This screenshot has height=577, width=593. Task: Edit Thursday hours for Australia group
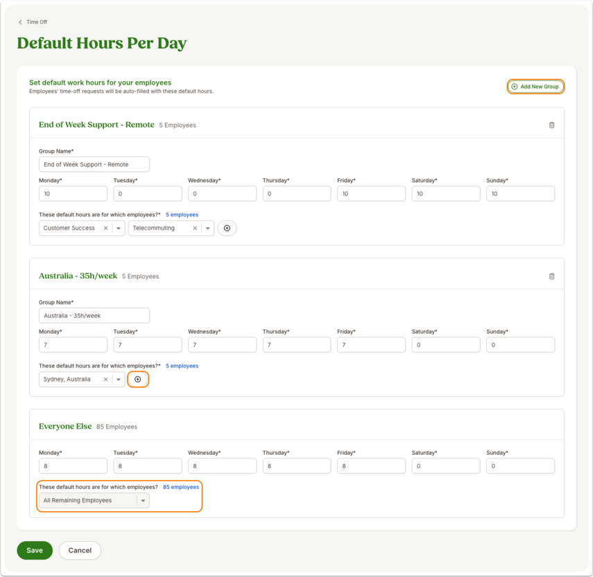click(x=297, y=345)
